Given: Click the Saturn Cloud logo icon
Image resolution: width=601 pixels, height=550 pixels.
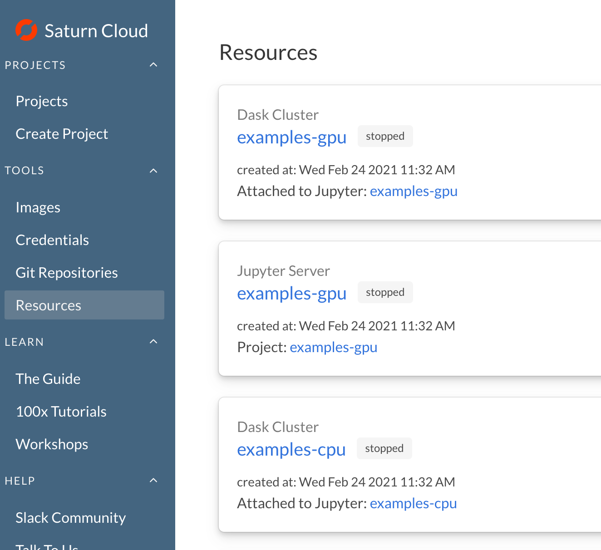Looking at the screenshot, I should (x=26, y=30).
